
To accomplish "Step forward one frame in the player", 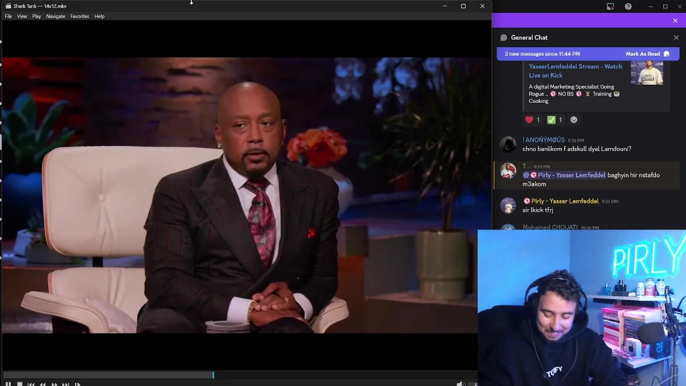I will [77, 384].
